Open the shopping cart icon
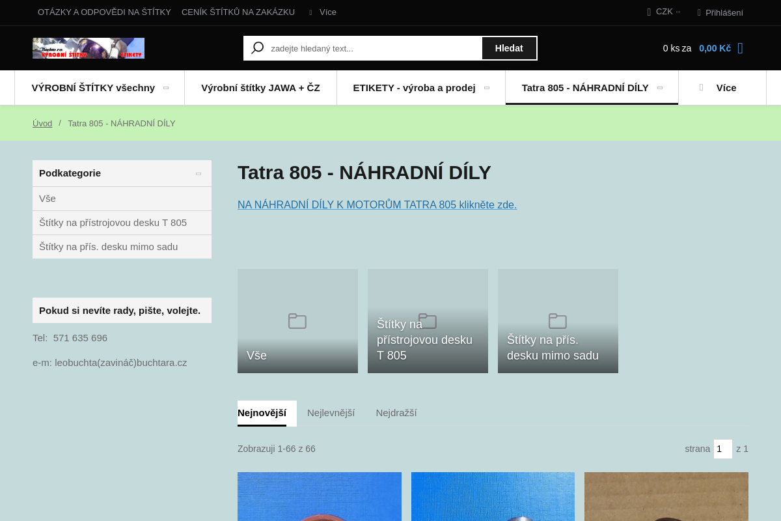781x521 pixels. [740, 48]
